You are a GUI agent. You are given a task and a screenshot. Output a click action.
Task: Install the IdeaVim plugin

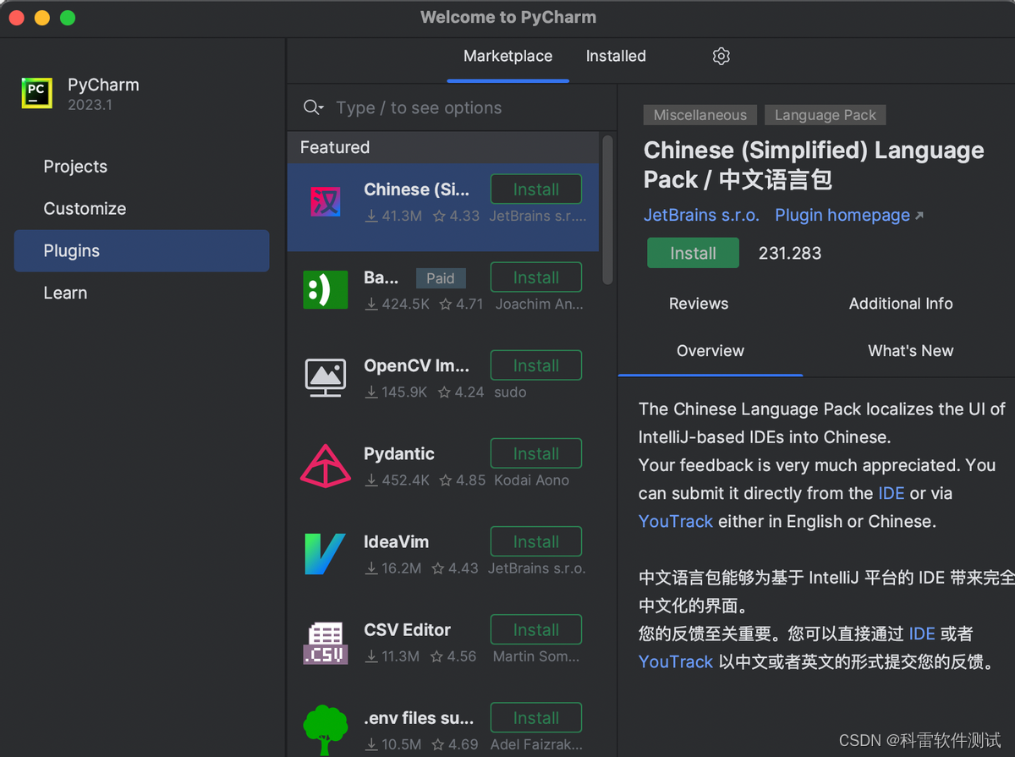tap(536, 541)
